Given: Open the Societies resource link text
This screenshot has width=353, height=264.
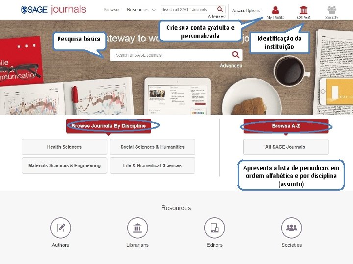Looking at the screenshot, I should [x=292, y=245].
